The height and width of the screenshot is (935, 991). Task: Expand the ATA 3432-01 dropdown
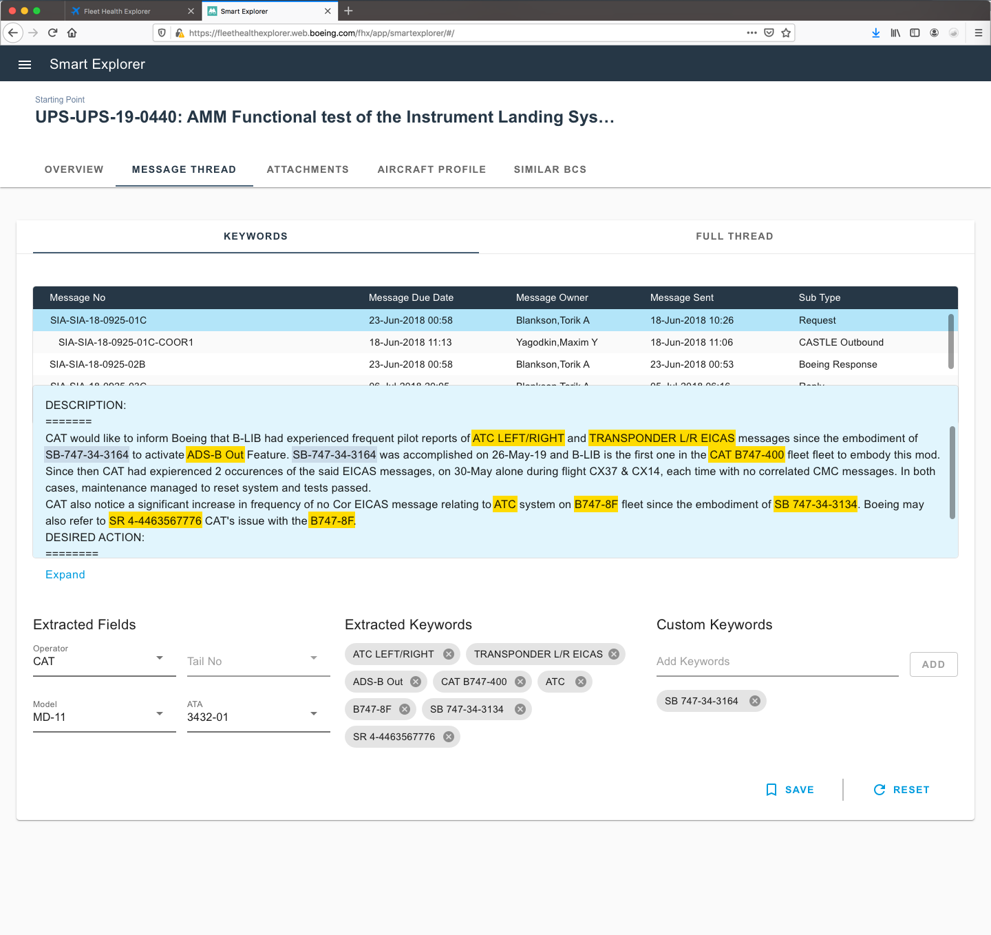click(258, 717)
